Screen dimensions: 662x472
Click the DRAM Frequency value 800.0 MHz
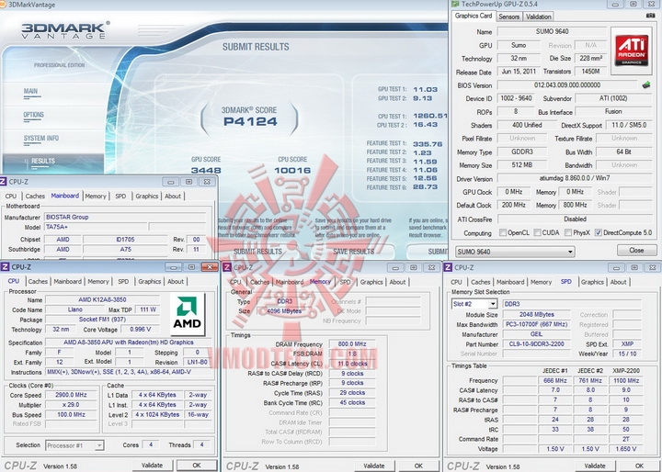click(x=352, y=344)
